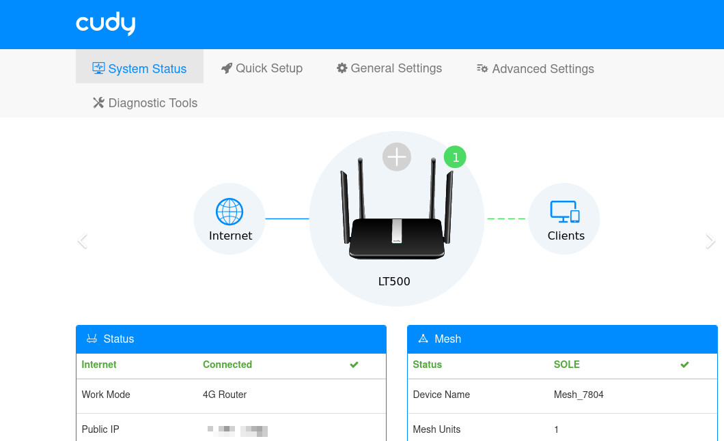Open the General Settings tab
The height and width of the screenshot is (441, 724).
point(389,68)
